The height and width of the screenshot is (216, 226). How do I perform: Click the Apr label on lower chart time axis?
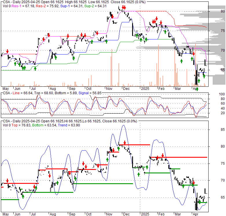coord(196,214)
